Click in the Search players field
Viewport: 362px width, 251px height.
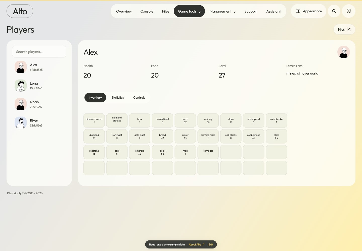(39, 52)
